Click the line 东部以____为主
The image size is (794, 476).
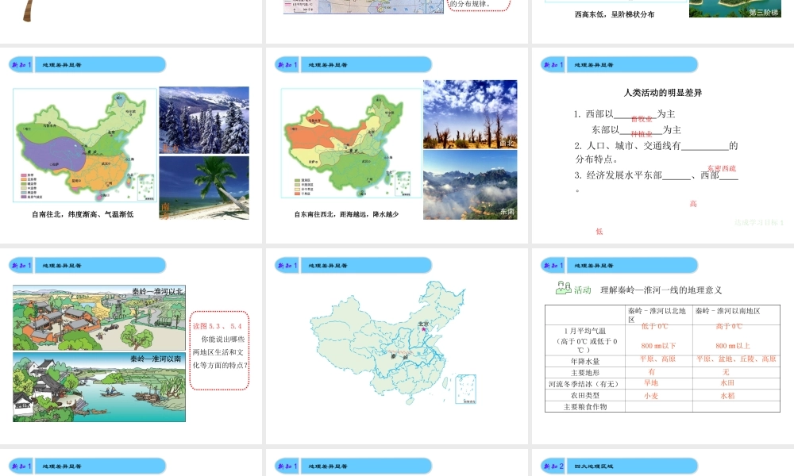637,130
